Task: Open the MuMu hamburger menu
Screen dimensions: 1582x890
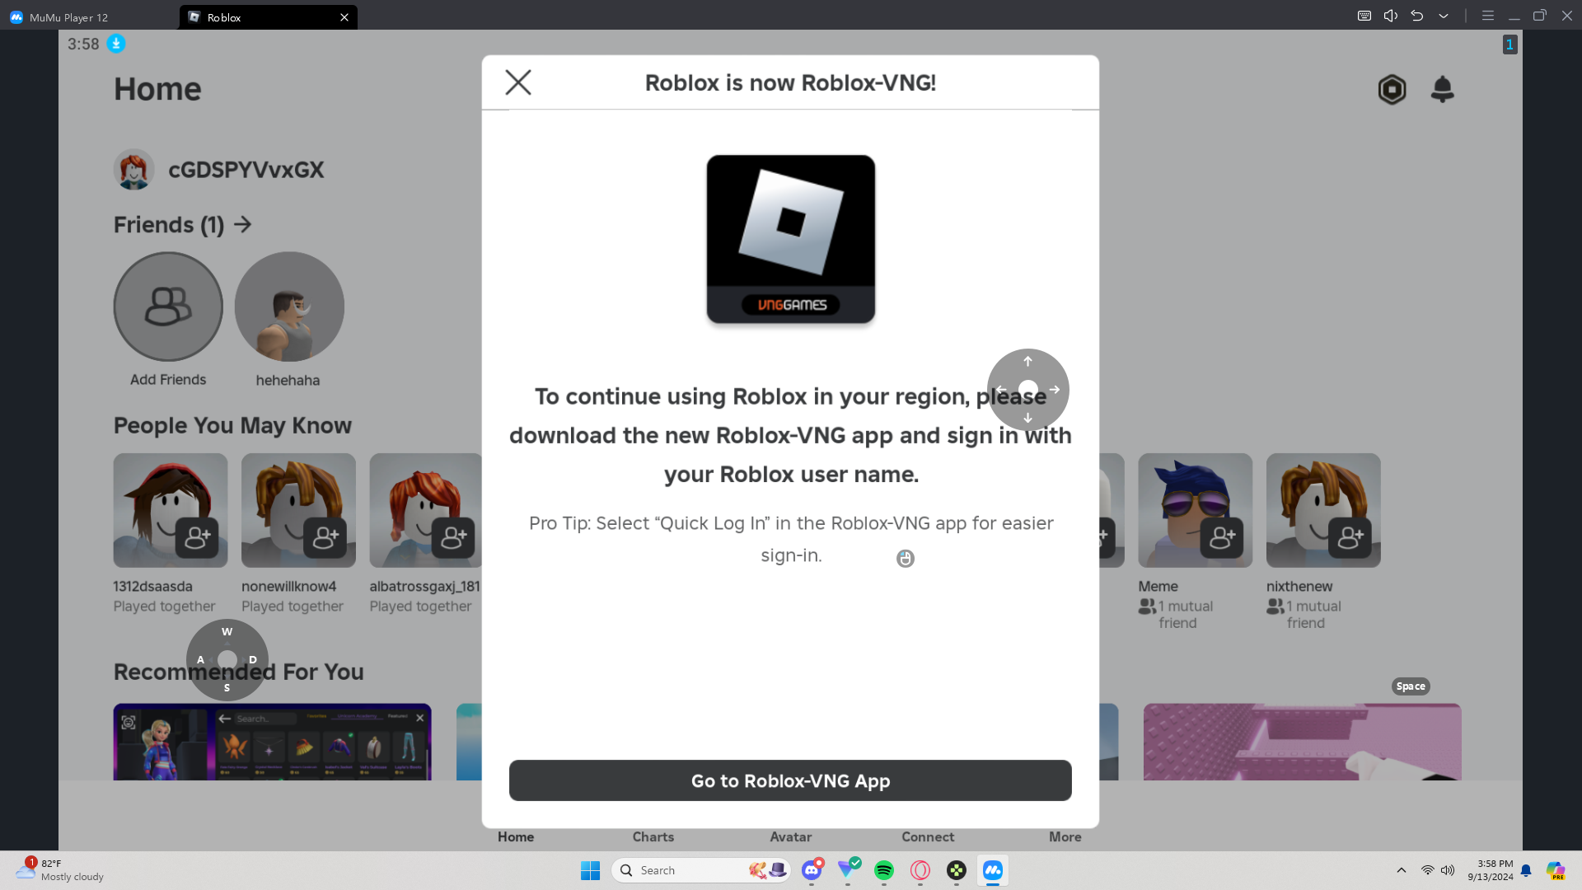Action: (x=1488, y=16)
